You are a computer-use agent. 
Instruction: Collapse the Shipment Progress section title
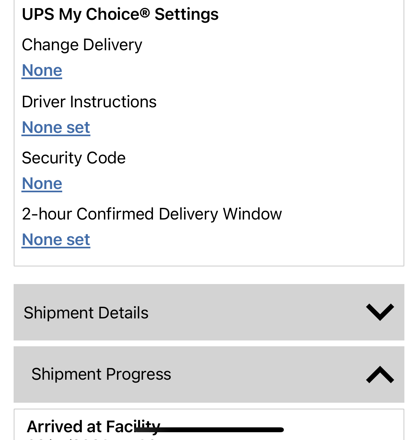pos(101,374)
